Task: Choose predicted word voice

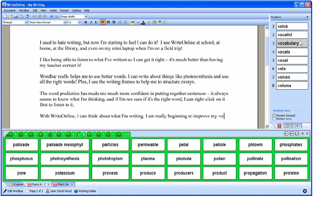Action: [x=292, y=26]
